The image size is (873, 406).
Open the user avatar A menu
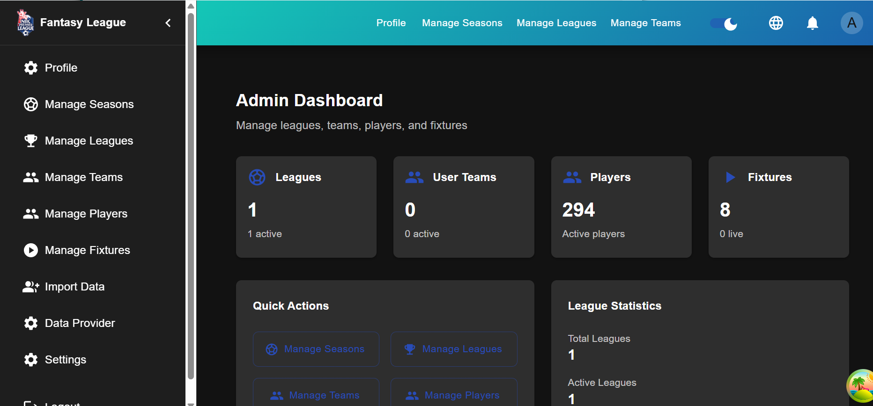pyautogui.click(x=852, y=23)
